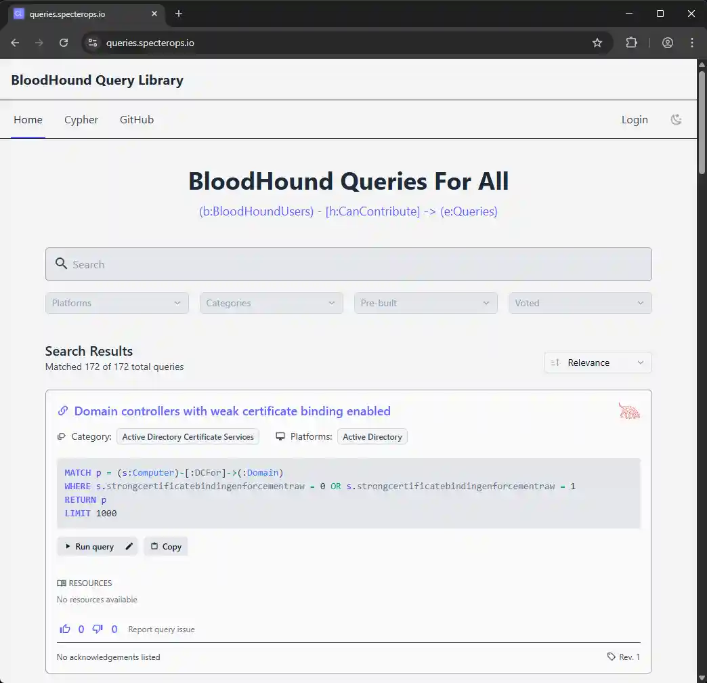Click the red BloodHound creature icon on the query card
The width and height of the screenshot is (707, 683).
pos(629,411)
